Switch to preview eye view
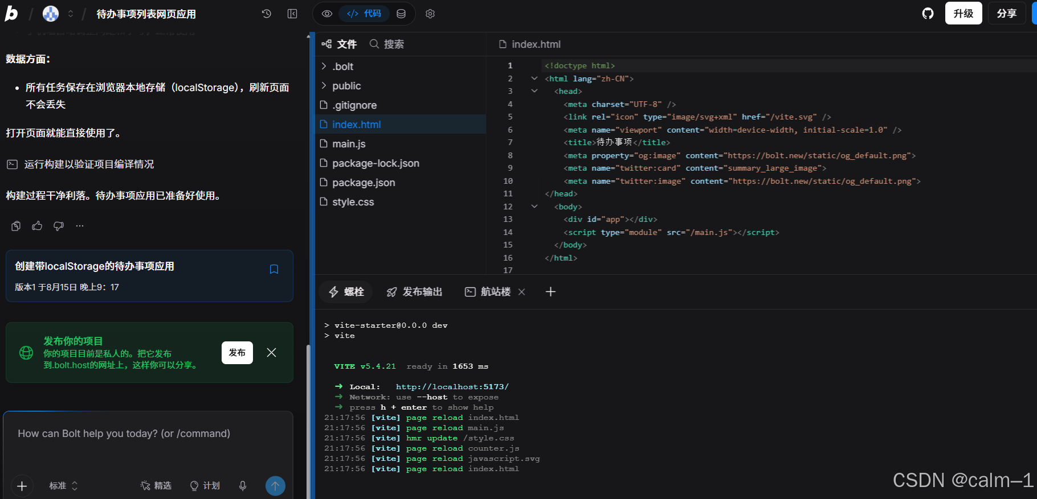 pos(327,14)
